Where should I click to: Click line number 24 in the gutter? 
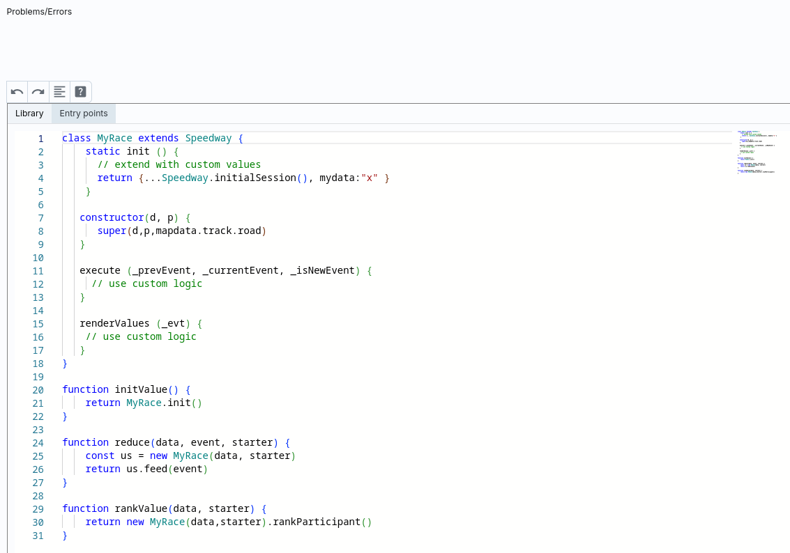(38, 442)
